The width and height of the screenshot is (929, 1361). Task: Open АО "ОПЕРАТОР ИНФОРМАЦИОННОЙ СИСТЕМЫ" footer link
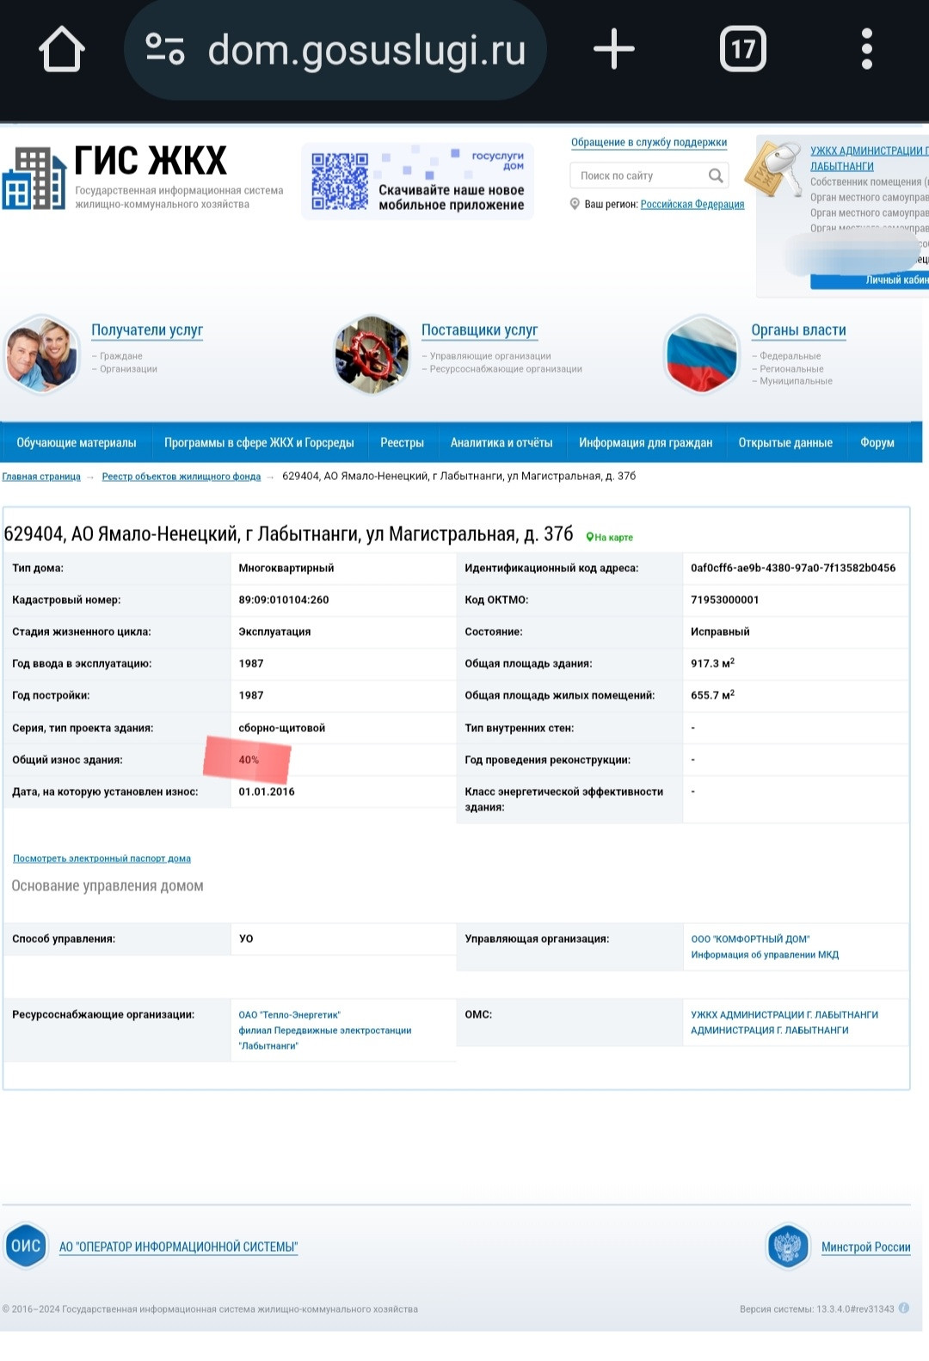point(178,1247)
